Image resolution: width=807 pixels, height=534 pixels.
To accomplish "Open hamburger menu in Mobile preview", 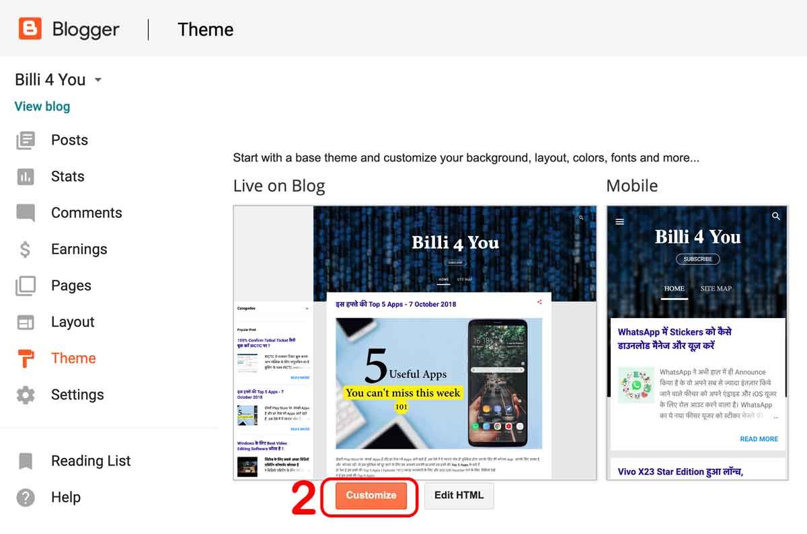I will coord(620,222).
